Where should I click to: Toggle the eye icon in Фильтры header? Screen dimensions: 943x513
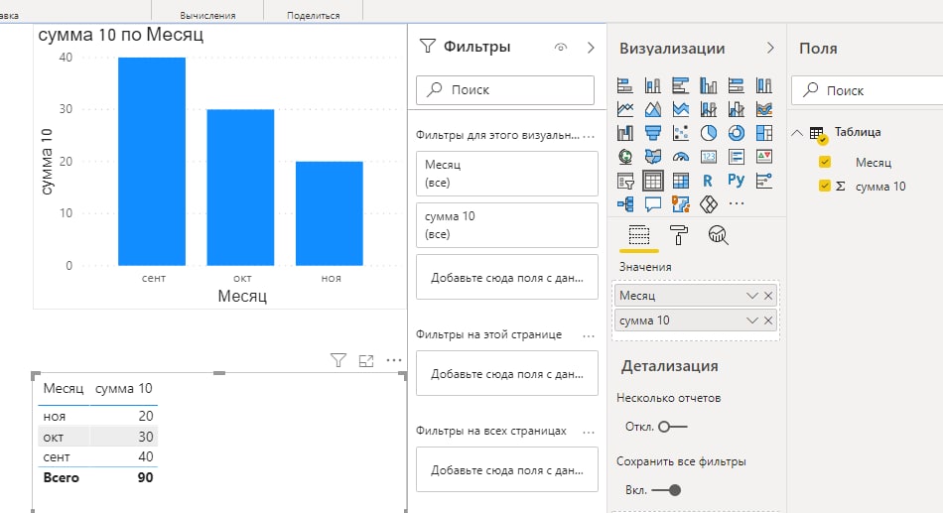point(561,48)
